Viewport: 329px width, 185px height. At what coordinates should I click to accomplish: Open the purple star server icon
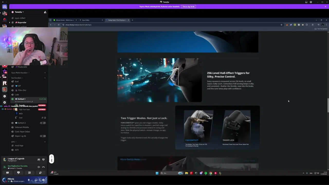coord(5,71)
